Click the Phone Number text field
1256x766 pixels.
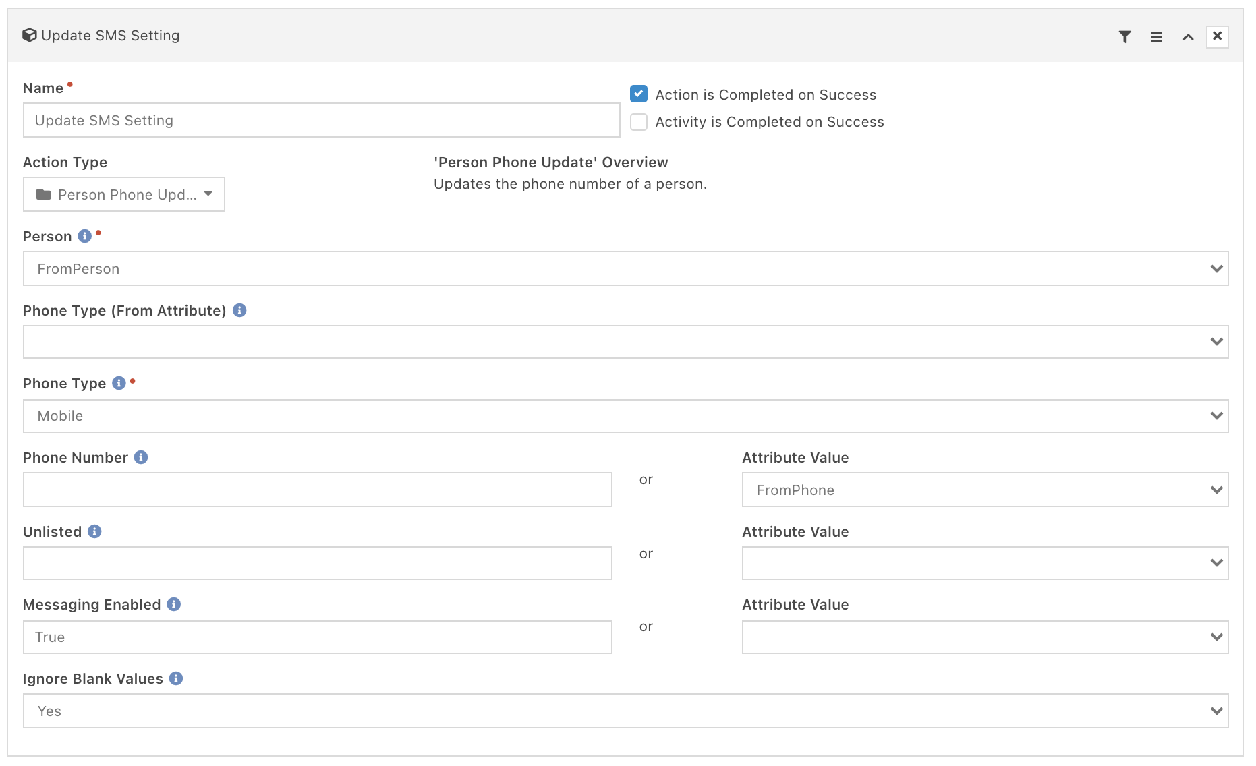point(317,490)
